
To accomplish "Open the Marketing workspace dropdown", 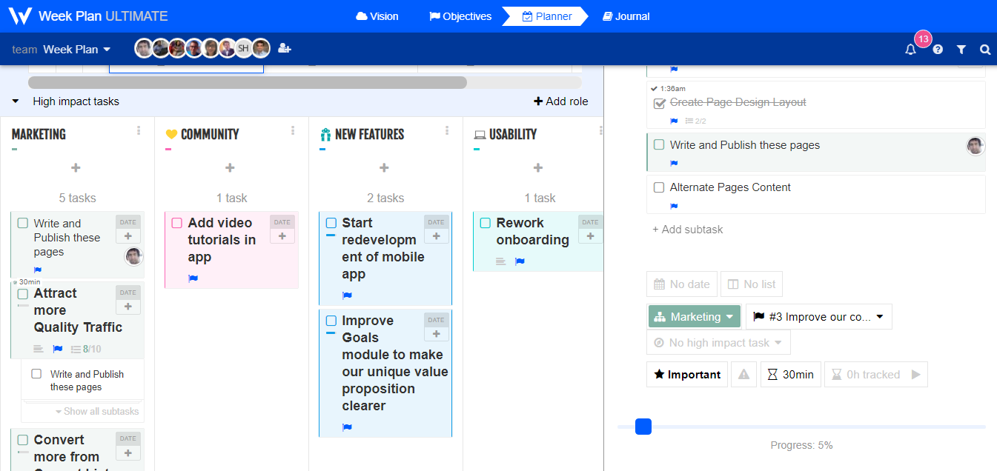I will point(694,316).
